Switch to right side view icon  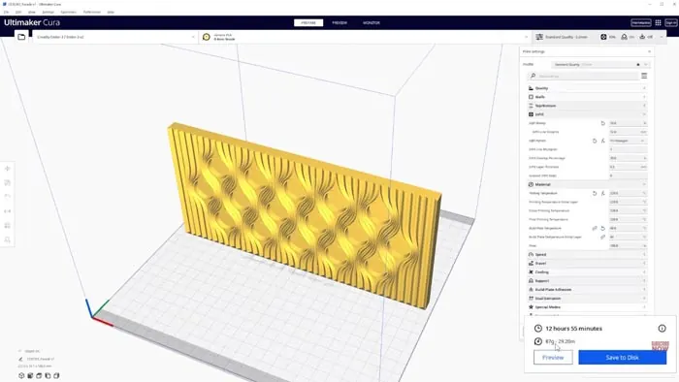pos(56,375)
